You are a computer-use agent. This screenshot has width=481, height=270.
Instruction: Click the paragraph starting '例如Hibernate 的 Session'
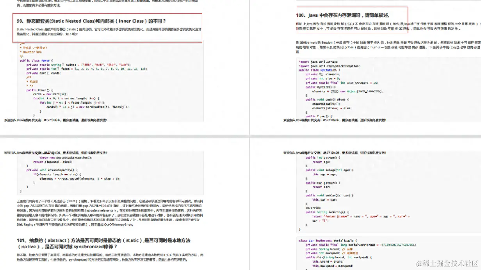pyautogui.click(x=388, y=47)
